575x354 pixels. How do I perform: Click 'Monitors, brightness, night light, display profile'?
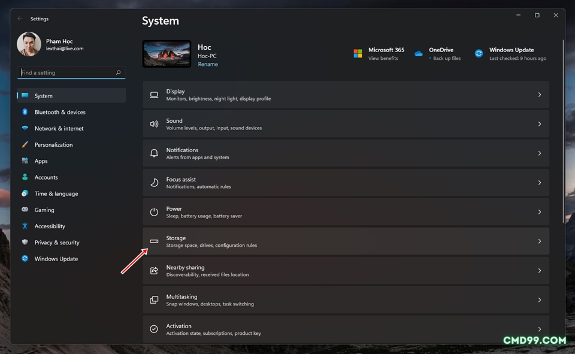click(x=218, y=98)
